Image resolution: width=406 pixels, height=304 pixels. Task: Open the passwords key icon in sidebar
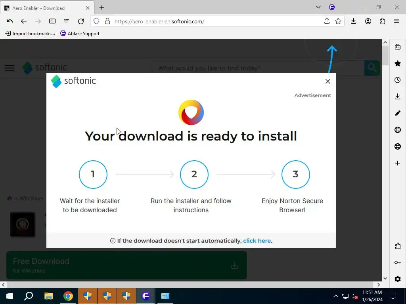coord(398,262)
